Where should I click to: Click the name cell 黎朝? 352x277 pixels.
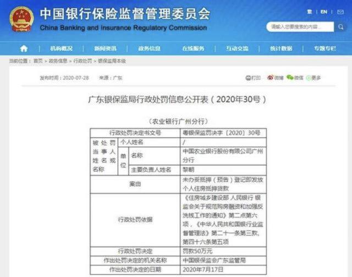[223, 170]
